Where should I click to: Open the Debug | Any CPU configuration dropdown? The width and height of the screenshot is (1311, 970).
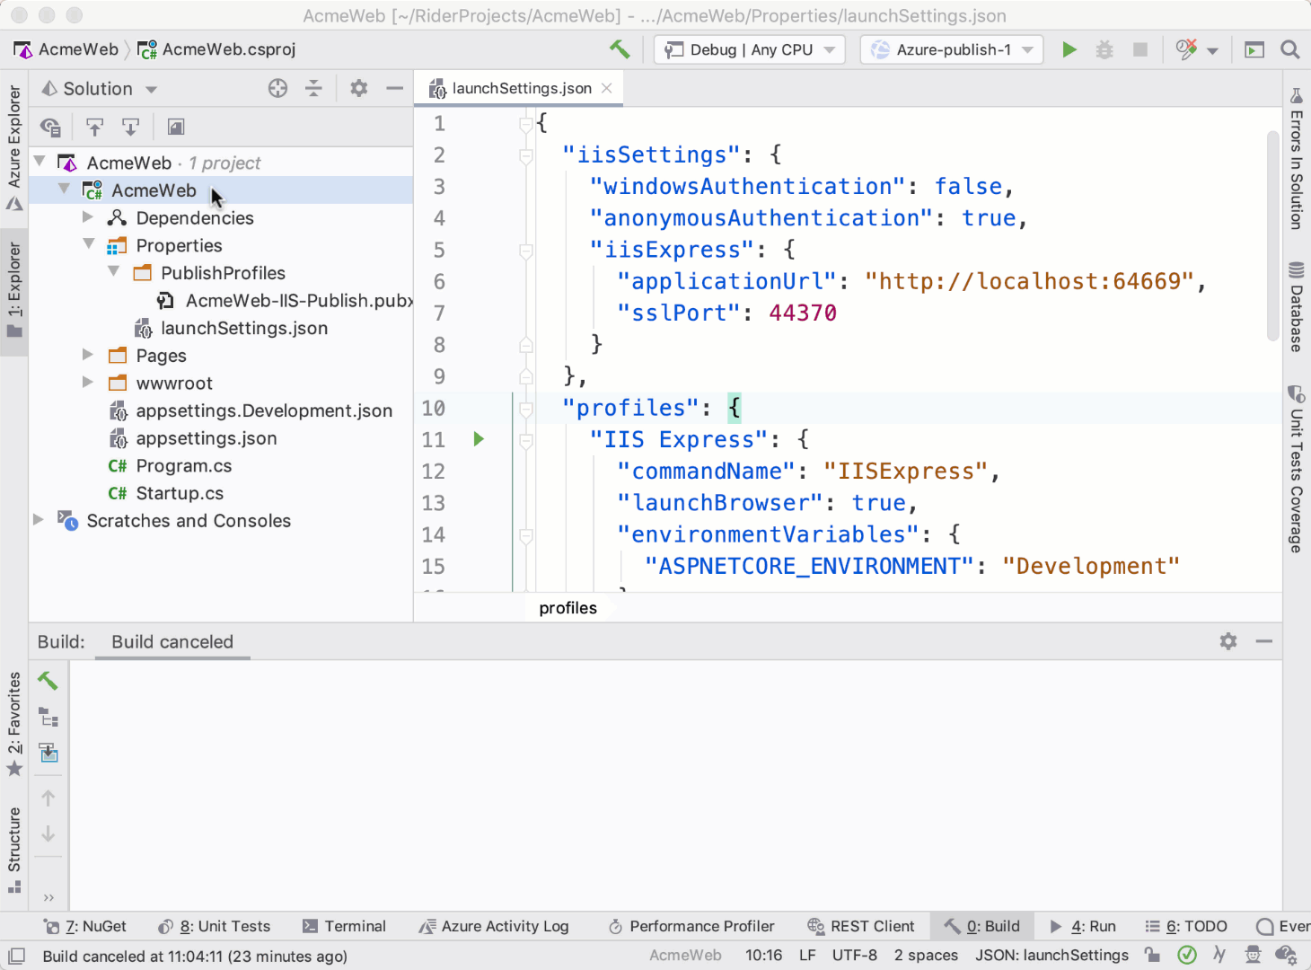point(749,49)
